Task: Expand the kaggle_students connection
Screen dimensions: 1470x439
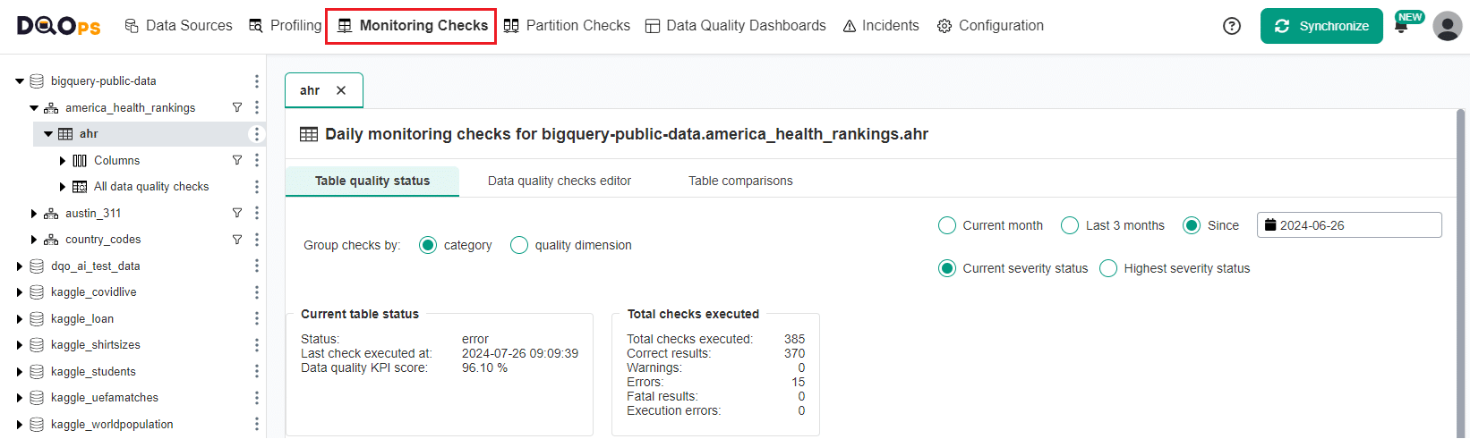Action: (x=20, y=372)
